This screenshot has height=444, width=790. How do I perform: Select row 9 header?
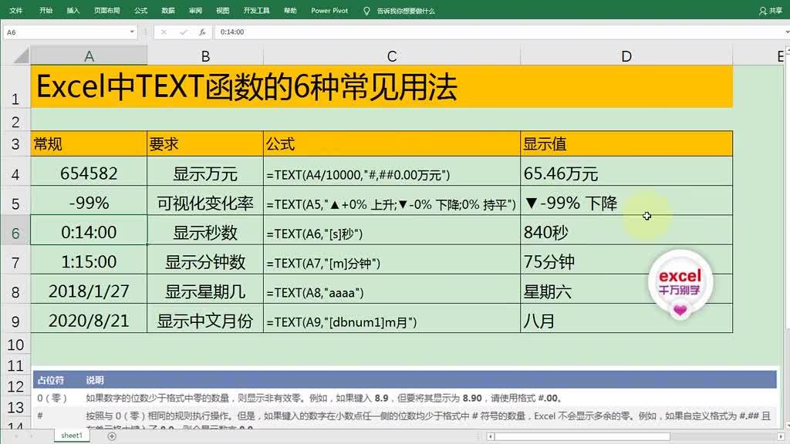click(x=15, y=321)
